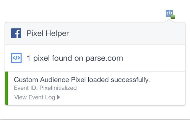
Task: Click the green success status bar
Action: [7, 88]
